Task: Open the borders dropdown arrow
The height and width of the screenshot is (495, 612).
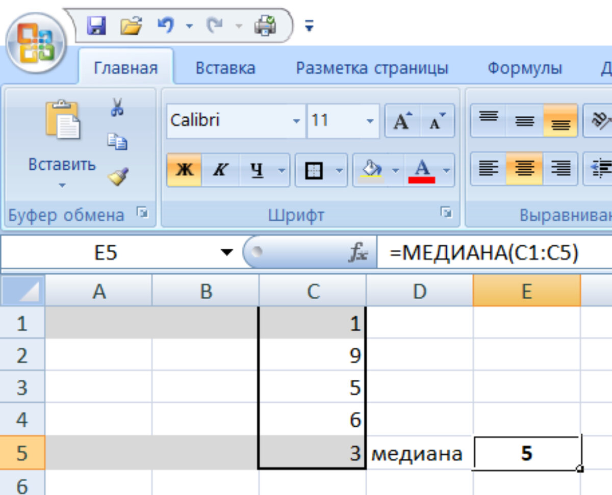Action: pos(339,170)
